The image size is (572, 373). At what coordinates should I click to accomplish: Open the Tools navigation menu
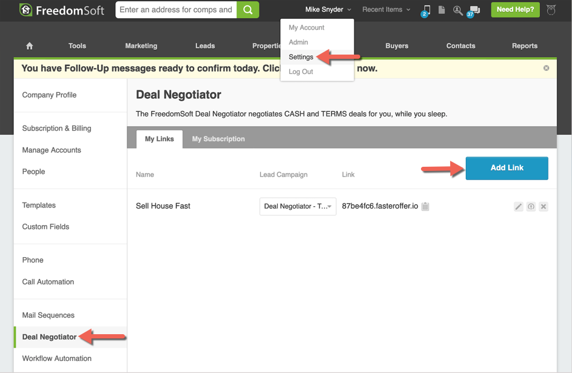tap(77, 45)
